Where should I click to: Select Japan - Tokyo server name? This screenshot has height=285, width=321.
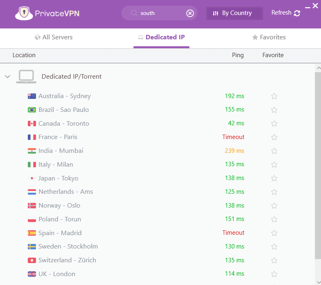[x=59, y=178]
